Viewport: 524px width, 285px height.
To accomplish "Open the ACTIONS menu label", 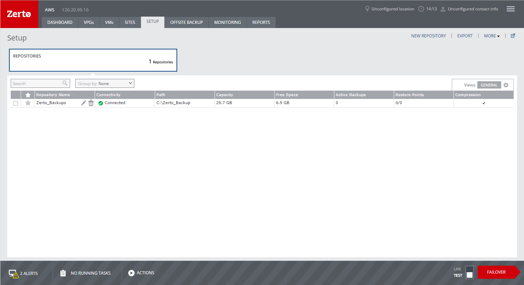I will pos(145,273).
